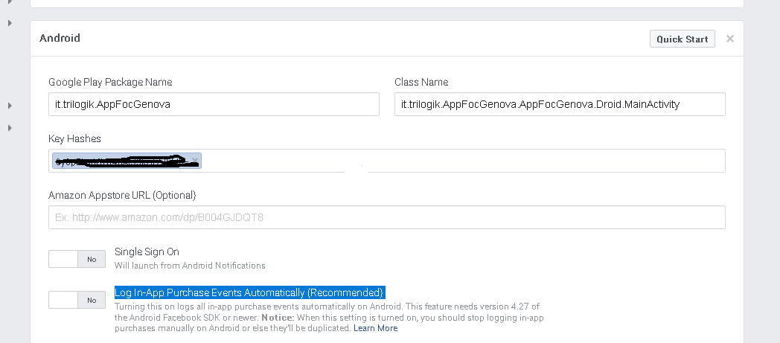Expand the sidebar arrow beside package name field
This screenshot has height=343, width=780.
[x=10, y=106]
